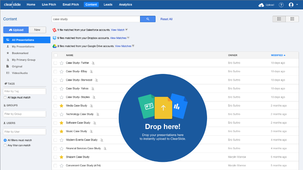Viewport: 303px width, 170px height.
Task: Bookmark star for Modern Events Case Study
Action: (x=62, y=140)
